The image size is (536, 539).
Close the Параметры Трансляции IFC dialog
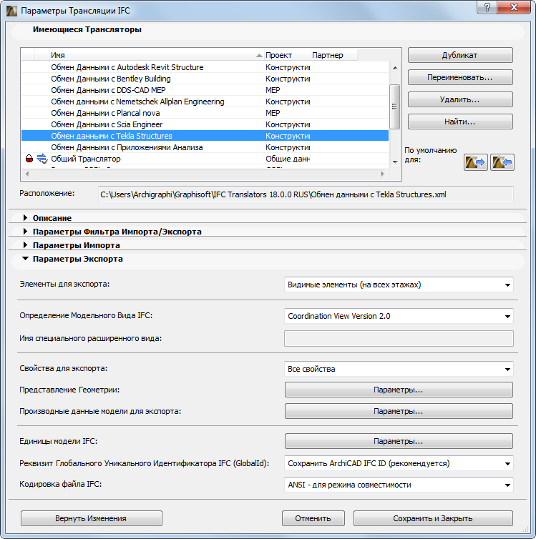(x=514, y=7)
